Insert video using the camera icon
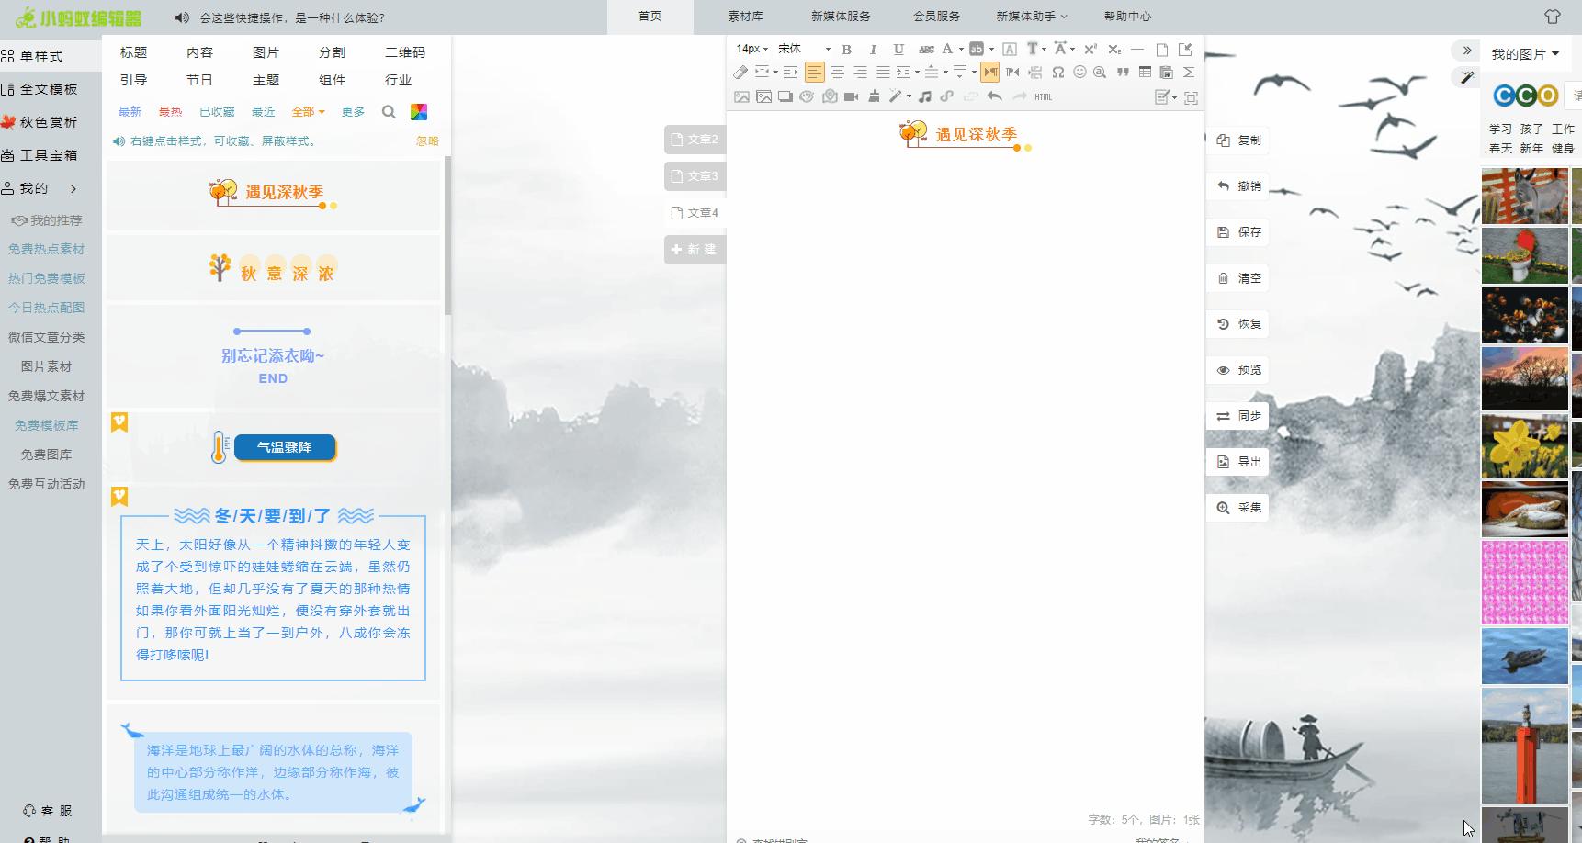This screenshot has width=1582, height=843. pos(851,96)
